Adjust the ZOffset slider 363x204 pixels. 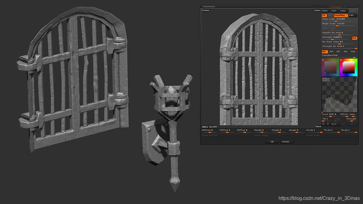[x=245, y=131]
